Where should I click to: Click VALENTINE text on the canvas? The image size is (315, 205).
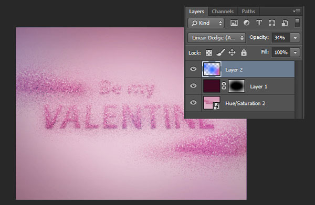(x=129, y=117)
